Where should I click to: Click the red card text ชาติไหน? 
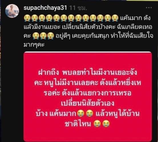(x=78, y=124)
